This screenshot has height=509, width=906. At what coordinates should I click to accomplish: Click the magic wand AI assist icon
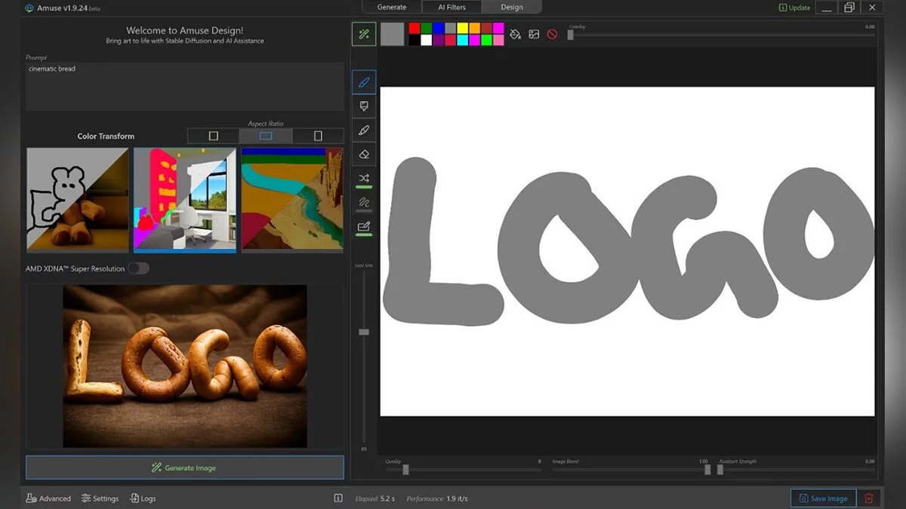pos(364,34)
